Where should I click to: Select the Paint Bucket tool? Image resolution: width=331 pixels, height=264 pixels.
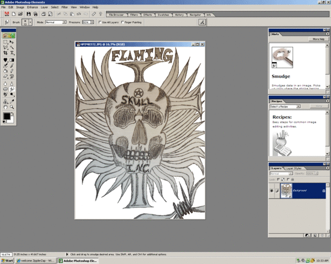coord(5,71)
